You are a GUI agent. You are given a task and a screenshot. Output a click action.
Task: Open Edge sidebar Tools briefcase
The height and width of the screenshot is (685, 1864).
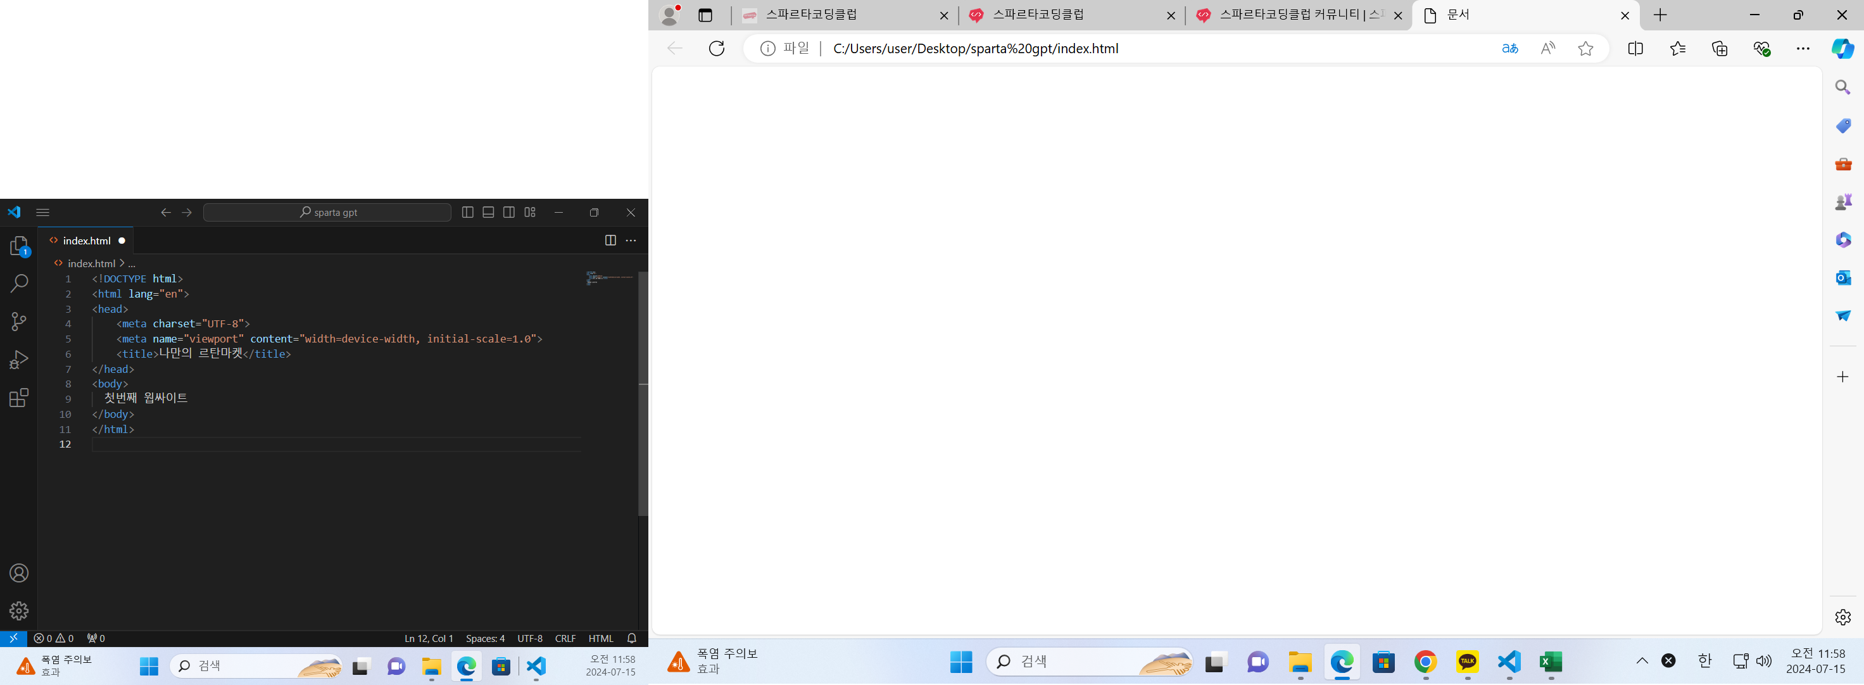click(x=1843, y=164)
